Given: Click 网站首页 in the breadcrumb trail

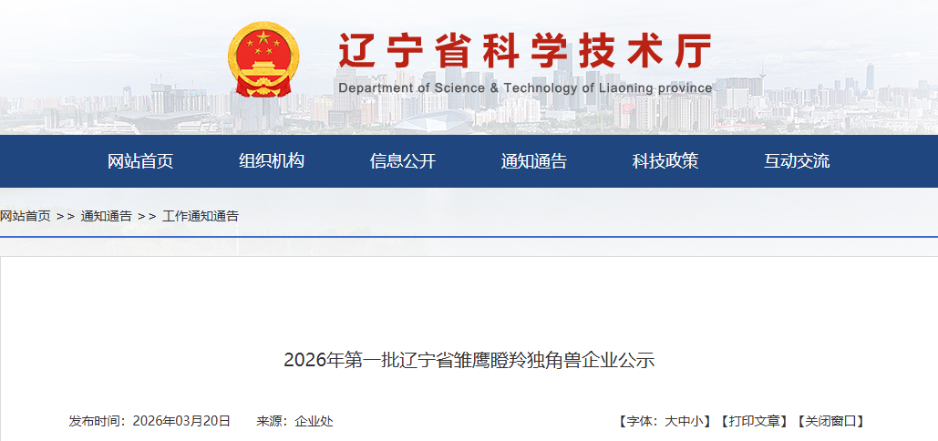Looking at the screenshot, I should click(x=26, y=216).
